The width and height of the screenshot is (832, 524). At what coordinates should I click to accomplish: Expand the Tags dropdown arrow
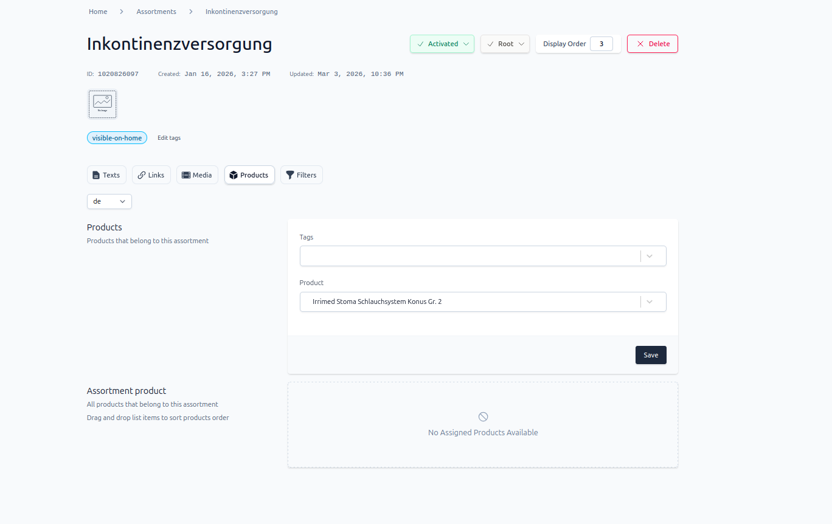650,256
